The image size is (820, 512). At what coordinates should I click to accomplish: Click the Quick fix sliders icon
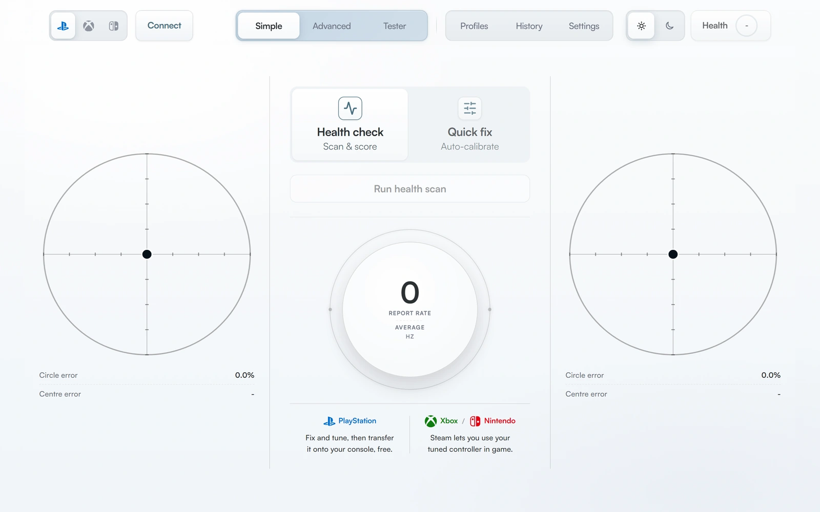tap(469, 109)
